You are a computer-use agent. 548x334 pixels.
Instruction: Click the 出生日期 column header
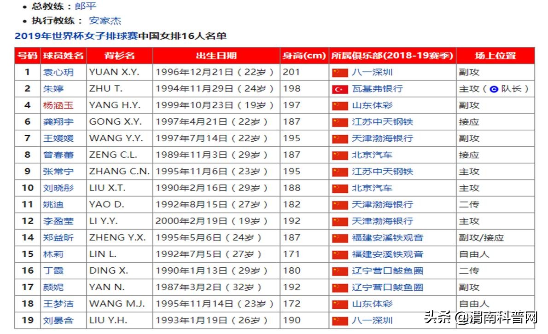(216, 56)
